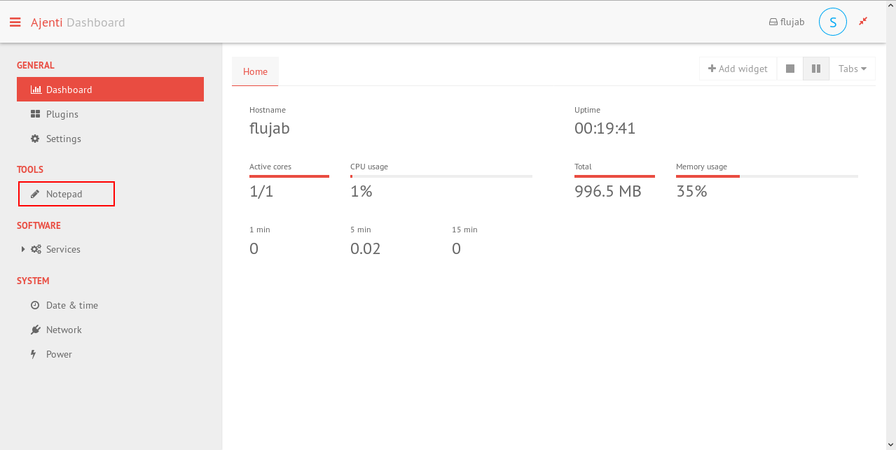
Task: Click the Services cogs icon
Action: [x=36, y=249]
